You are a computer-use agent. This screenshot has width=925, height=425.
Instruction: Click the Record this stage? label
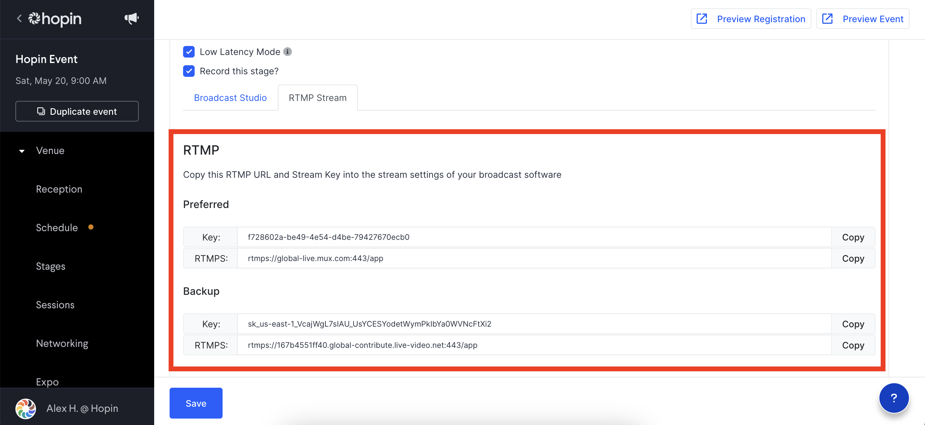tap(239, 71)
